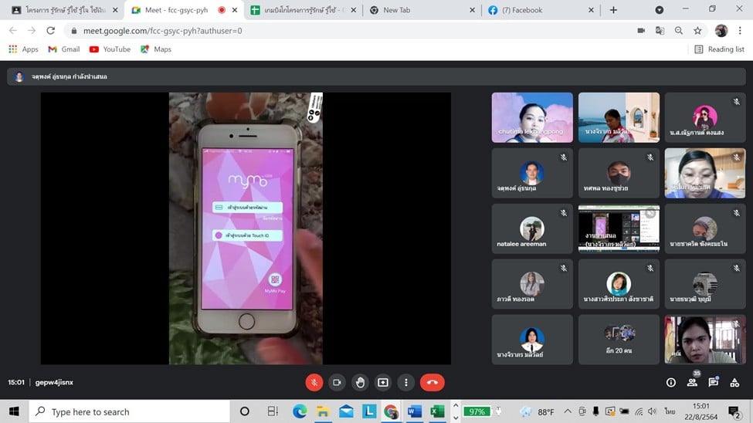Click the Present now screen share button
Image resolution: width=753 pixels, height=423 pixels.
(383, 383)
